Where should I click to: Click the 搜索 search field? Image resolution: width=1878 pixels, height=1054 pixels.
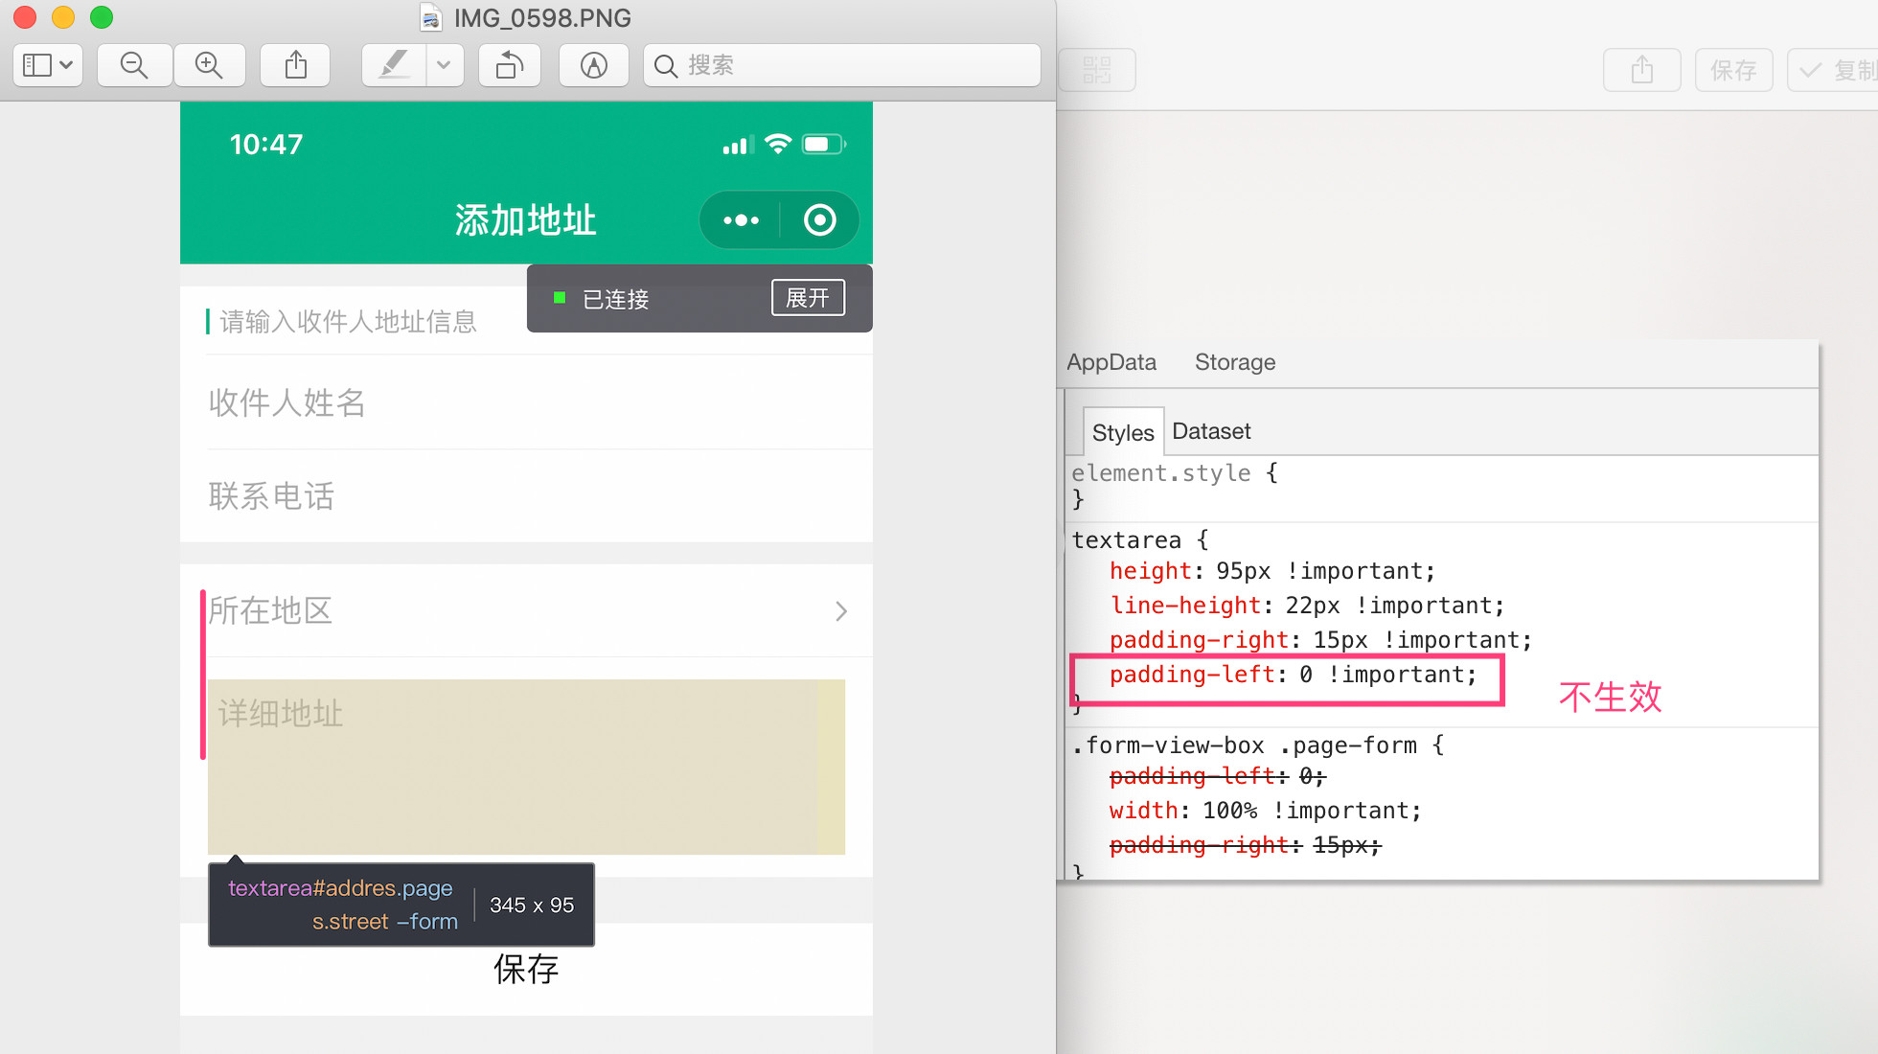843,65
